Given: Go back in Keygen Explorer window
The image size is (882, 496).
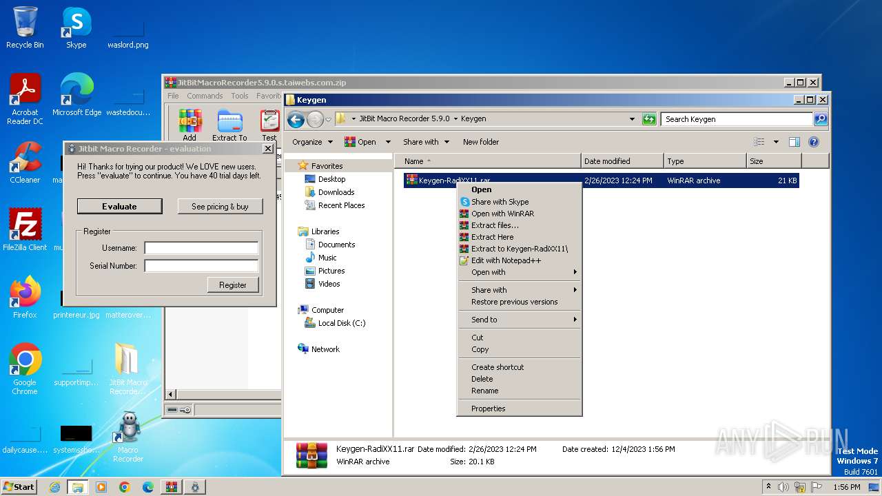Looking at the screenshot, I should click(296, 119).
